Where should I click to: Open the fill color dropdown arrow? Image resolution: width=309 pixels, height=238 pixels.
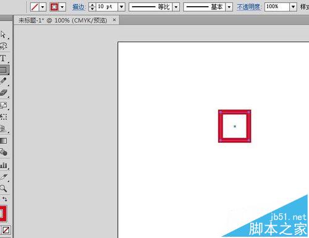pos(43,7)
